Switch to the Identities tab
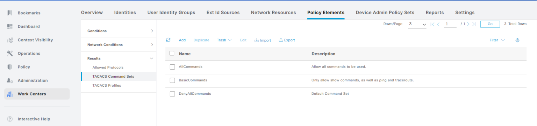537x126 pixels. click(125, 13)
